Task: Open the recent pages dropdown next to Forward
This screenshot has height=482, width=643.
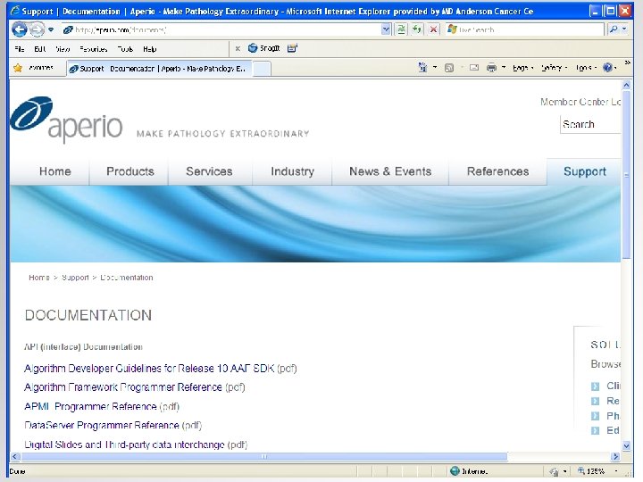Action: click(51, 29)
